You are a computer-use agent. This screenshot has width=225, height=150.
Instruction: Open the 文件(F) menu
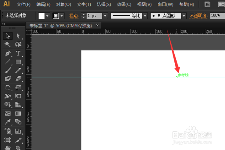(x=24, y=4)
